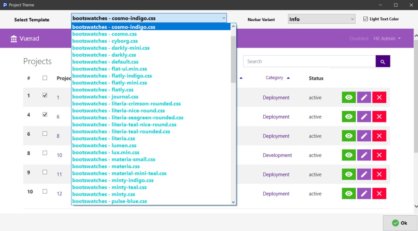Click the Projects heading text
Viewport: 418px width, 231px height.
click(37, 61)
